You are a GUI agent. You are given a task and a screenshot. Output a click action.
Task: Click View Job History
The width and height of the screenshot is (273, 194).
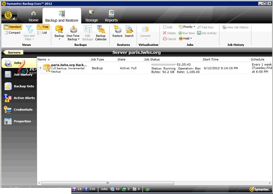(x=235, y=27)
